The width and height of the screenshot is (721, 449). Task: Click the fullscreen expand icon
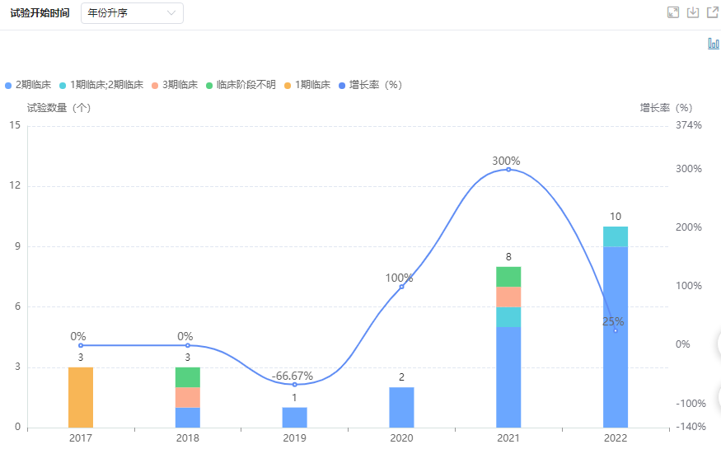pos(672,12)
